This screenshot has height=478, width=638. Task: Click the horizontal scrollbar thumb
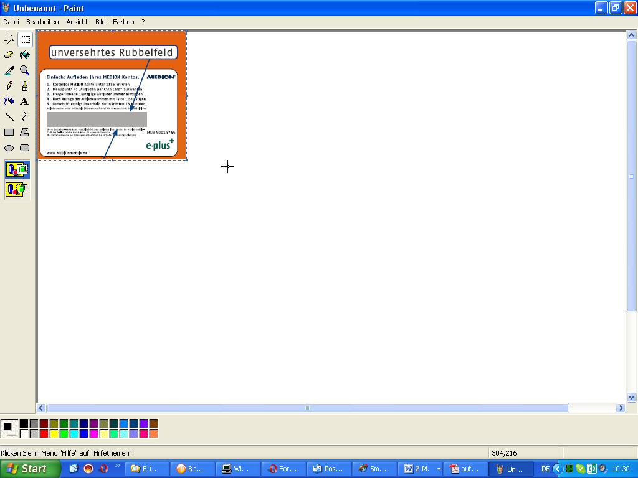308,408
